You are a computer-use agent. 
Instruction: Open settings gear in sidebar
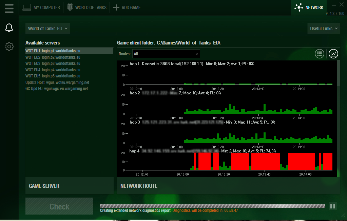pyautogui.click(x=9, y=47)
